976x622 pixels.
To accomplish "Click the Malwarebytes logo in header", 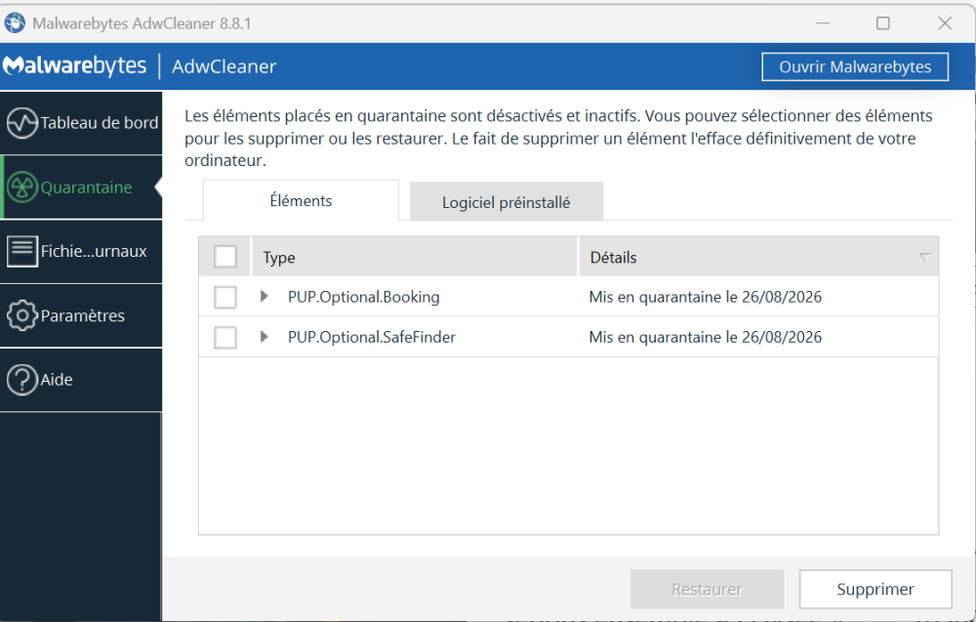I will pyautogui.click(x=75, y=66).
